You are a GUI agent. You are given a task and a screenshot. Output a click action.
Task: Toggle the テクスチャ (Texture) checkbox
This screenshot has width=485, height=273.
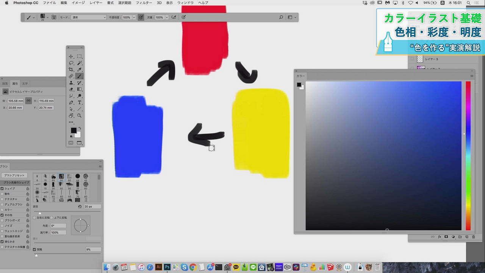coord(2,199)
